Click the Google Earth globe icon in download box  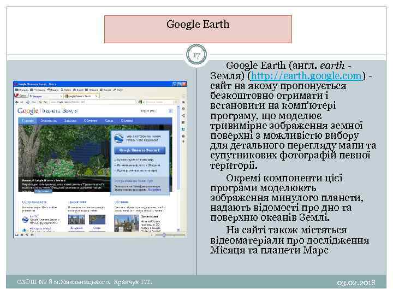[119, 138]
